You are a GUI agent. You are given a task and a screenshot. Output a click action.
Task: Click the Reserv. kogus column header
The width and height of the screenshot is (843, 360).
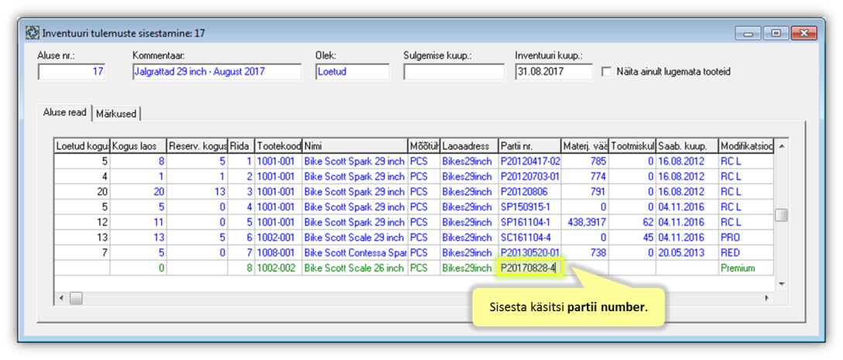pos(197,146)
